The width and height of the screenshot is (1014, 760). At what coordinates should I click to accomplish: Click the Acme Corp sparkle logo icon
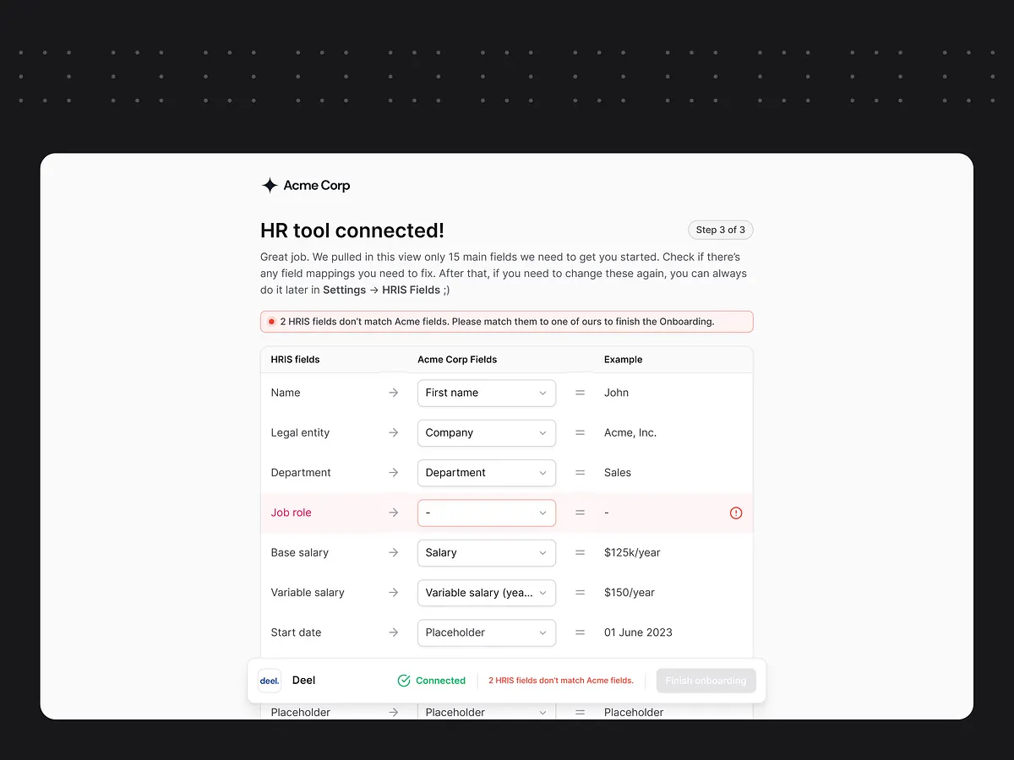pyautogui.click(x=269, y=185)
